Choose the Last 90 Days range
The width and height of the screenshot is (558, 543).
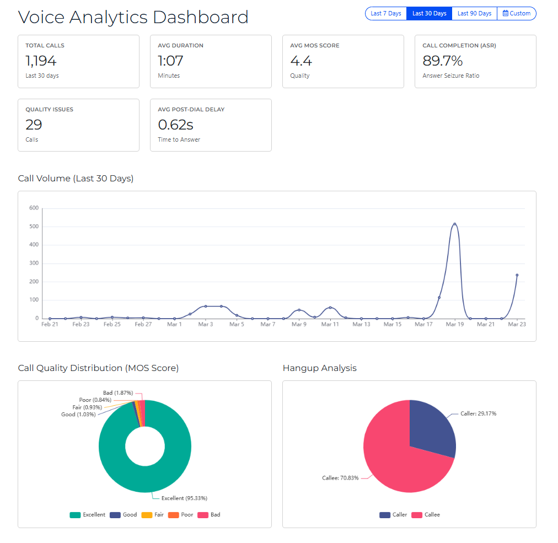[474, 13]
